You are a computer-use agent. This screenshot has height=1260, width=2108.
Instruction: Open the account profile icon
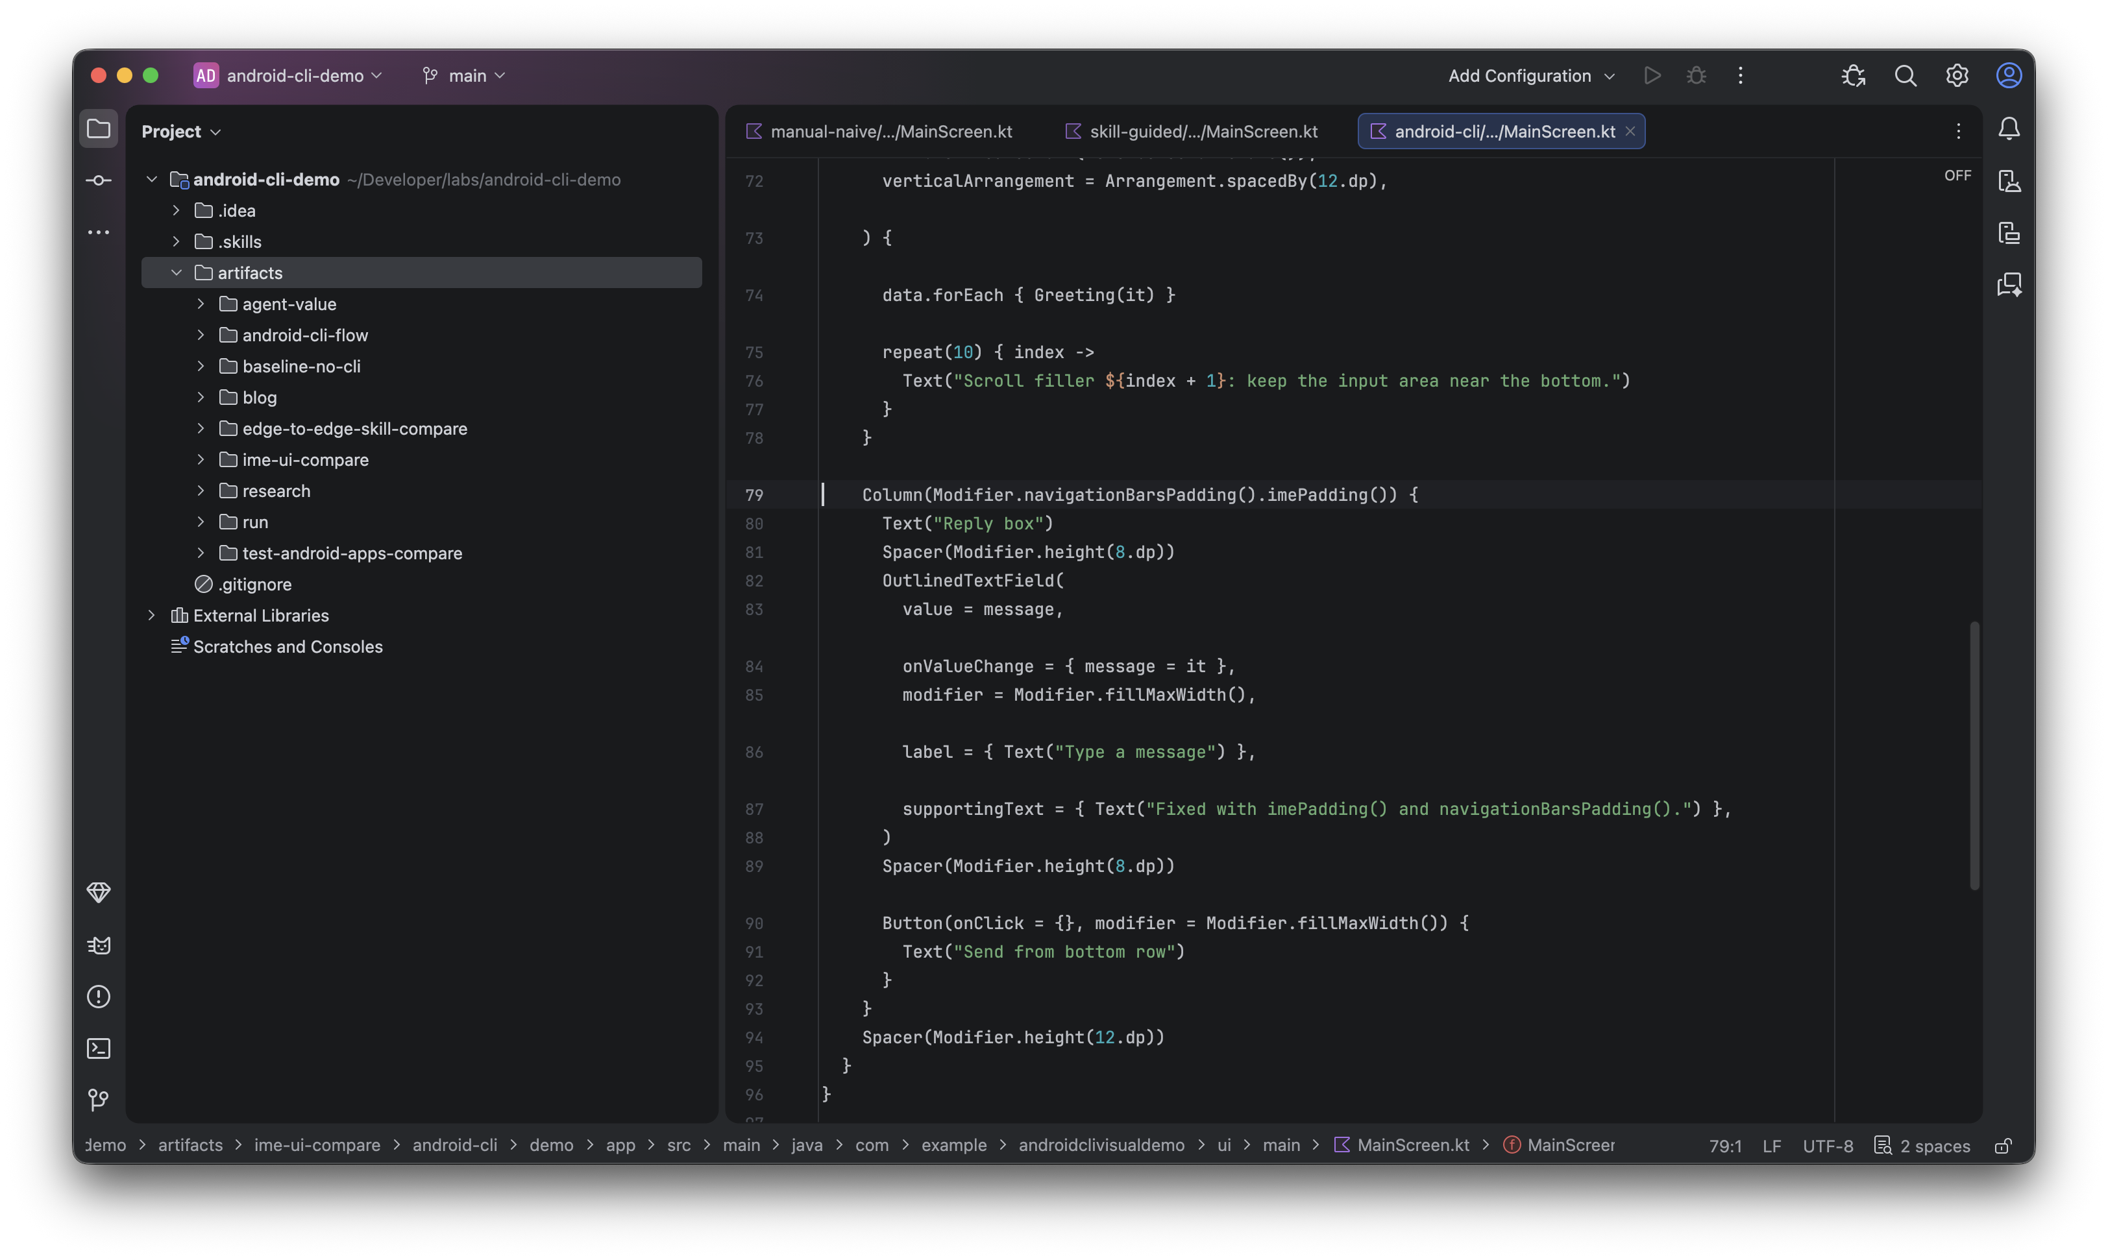coord(2009,75)
